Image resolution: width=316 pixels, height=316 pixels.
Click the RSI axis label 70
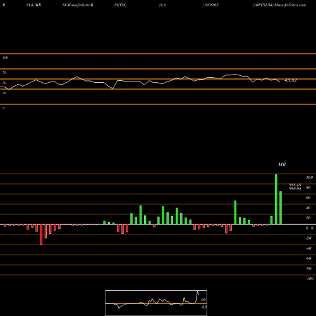(x=4, y=73)
